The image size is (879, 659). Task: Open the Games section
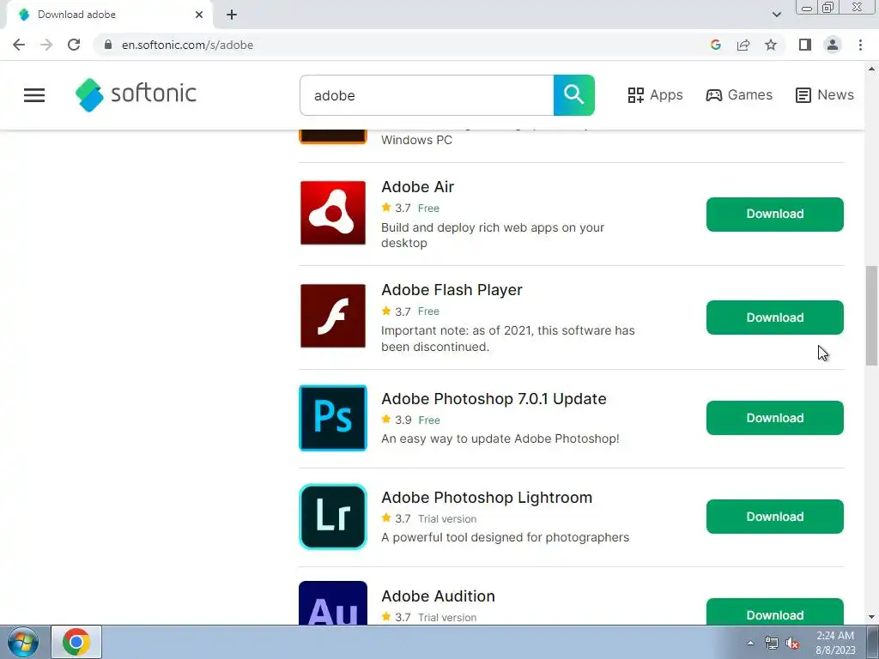(x=739, y=94)
